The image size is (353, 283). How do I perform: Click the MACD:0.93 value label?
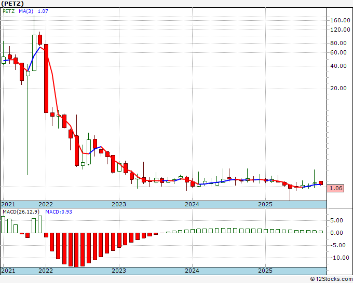(59, 212)
